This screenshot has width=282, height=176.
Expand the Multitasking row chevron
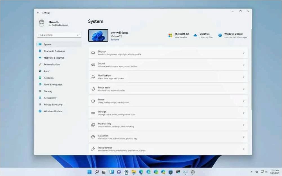tap(244, 125)
